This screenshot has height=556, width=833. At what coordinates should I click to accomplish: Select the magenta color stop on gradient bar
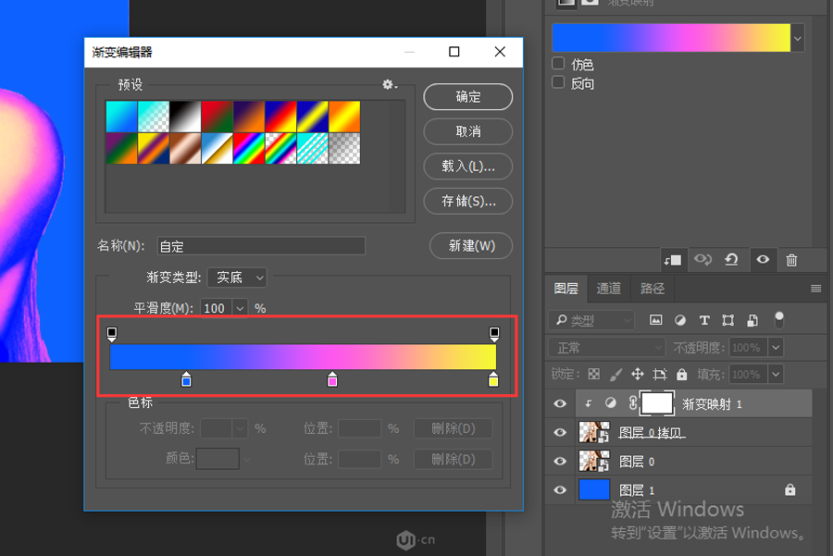click(332, 379)
